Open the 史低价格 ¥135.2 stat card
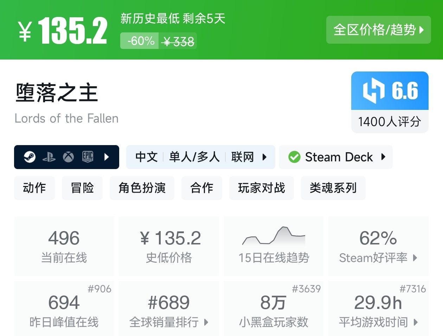This screenshot has width=443, height=336. click(169, 246)
